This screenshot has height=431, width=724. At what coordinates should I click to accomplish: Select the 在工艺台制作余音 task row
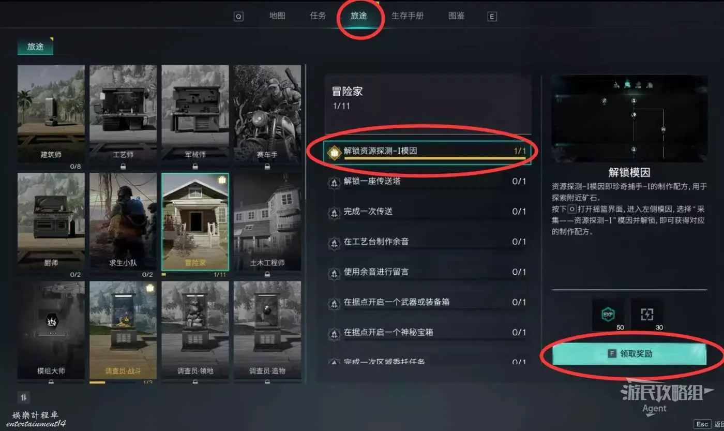pos(427,242)
